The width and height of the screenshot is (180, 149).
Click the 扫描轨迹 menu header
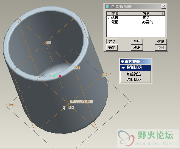click(136, 68)
